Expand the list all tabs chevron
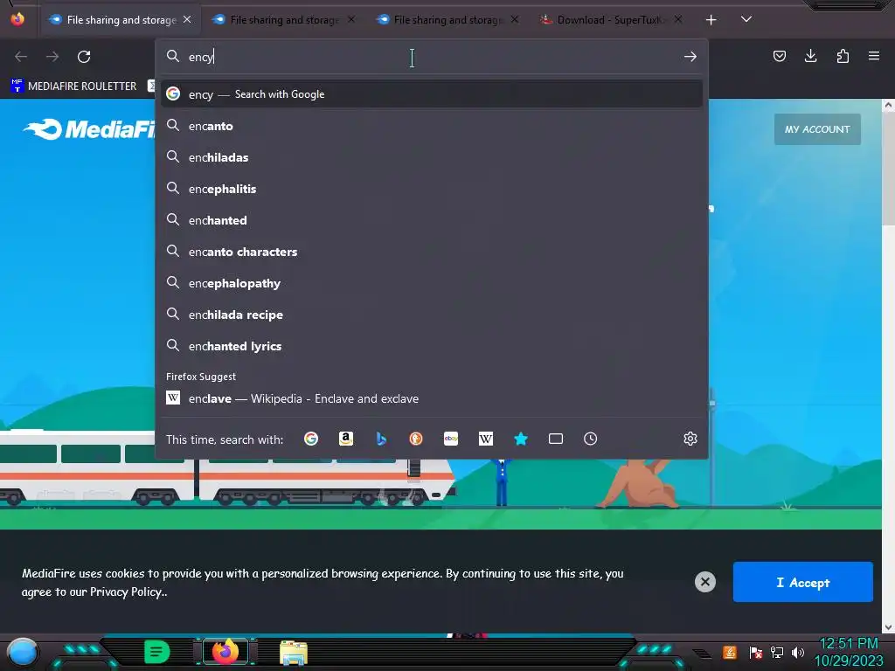Viewport: 895px width, 671px height. coord(746,19)
